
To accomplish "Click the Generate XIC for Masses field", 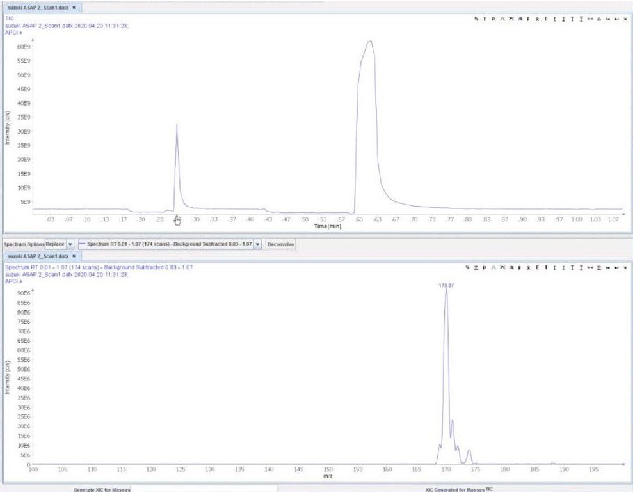I will 204,489.
